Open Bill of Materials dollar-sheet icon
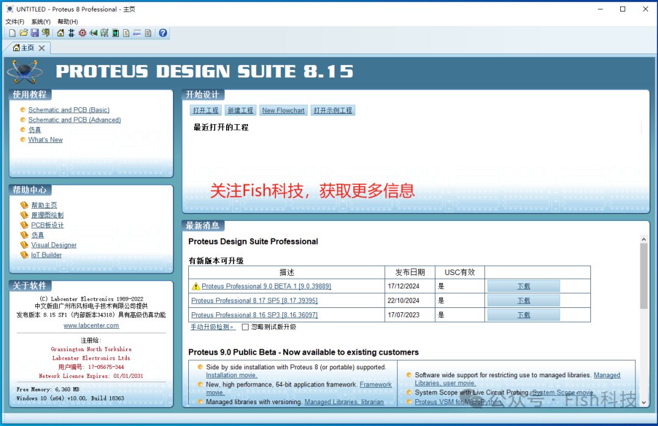The width and height of the screenshot is (658, 426). 126,33
